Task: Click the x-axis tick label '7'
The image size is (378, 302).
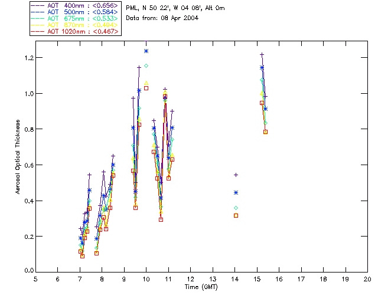Action: pyautogui.click(x=80, y=279)
